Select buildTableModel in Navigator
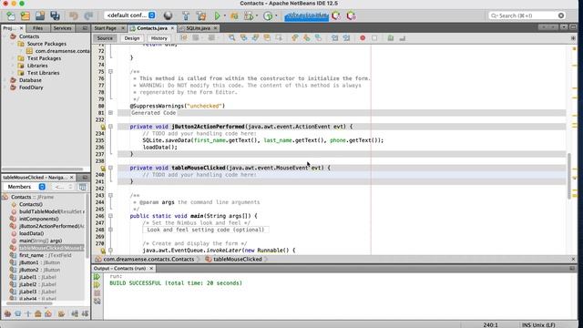Screen dimensions: 583x328 click(x=52, y=211)
